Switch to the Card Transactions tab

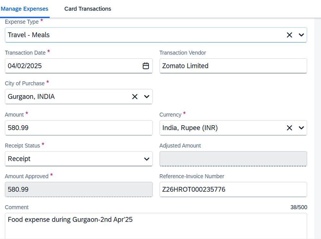pos(88,9)
